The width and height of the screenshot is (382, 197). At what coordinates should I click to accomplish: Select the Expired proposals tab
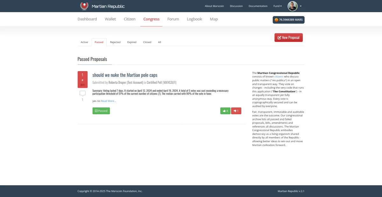point(132,42)
